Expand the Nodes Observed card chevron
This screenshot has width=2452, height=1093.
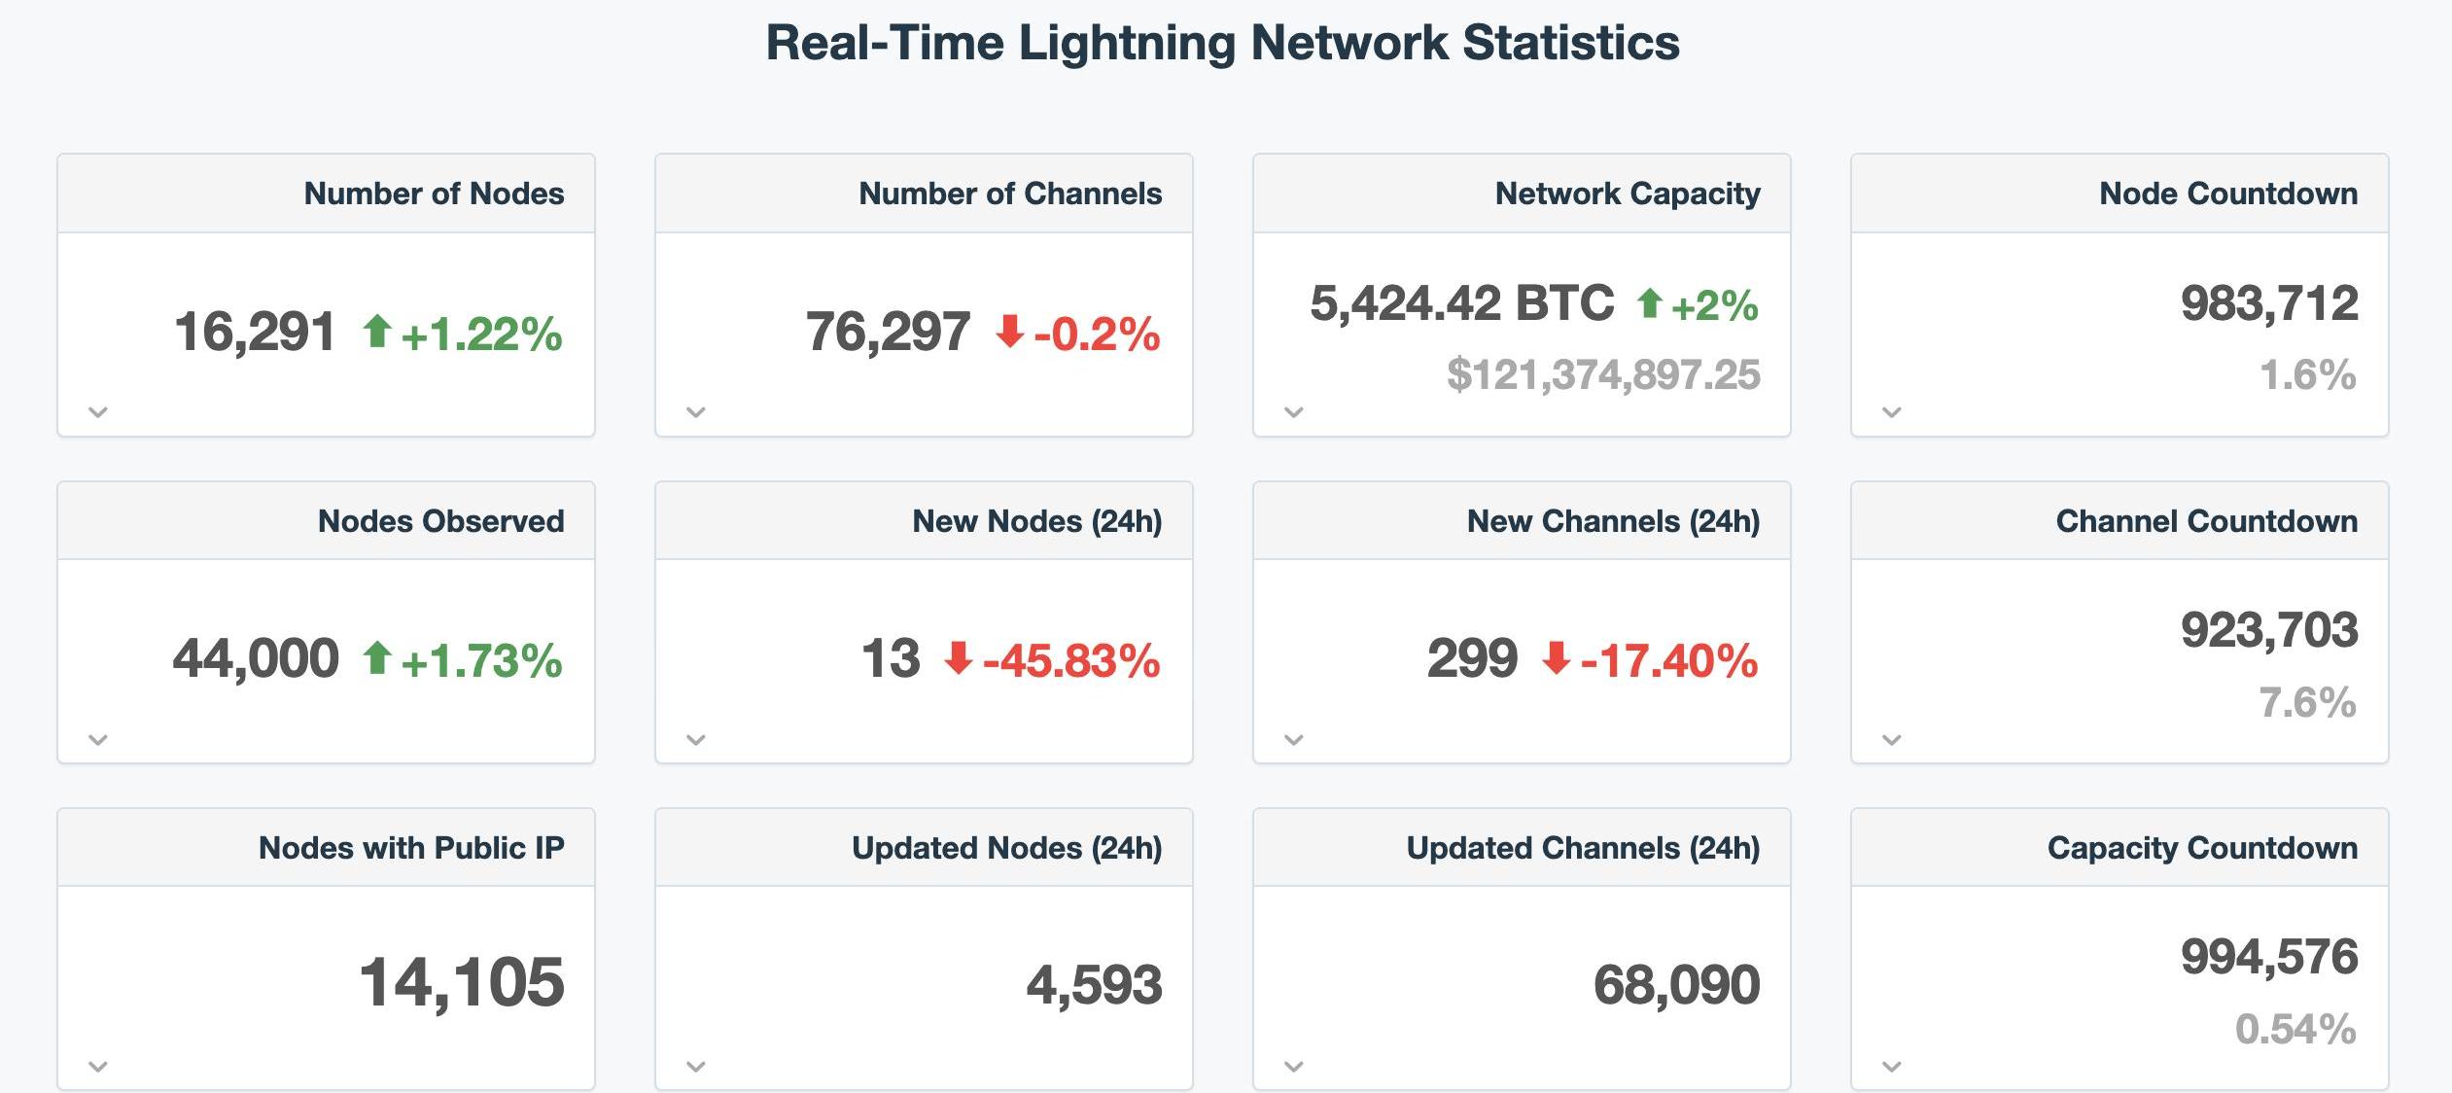click(97, 740)
